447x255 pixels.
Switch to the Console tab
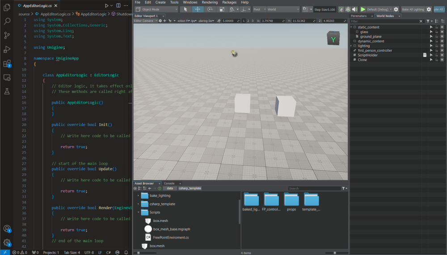click(x=169, y=183)
